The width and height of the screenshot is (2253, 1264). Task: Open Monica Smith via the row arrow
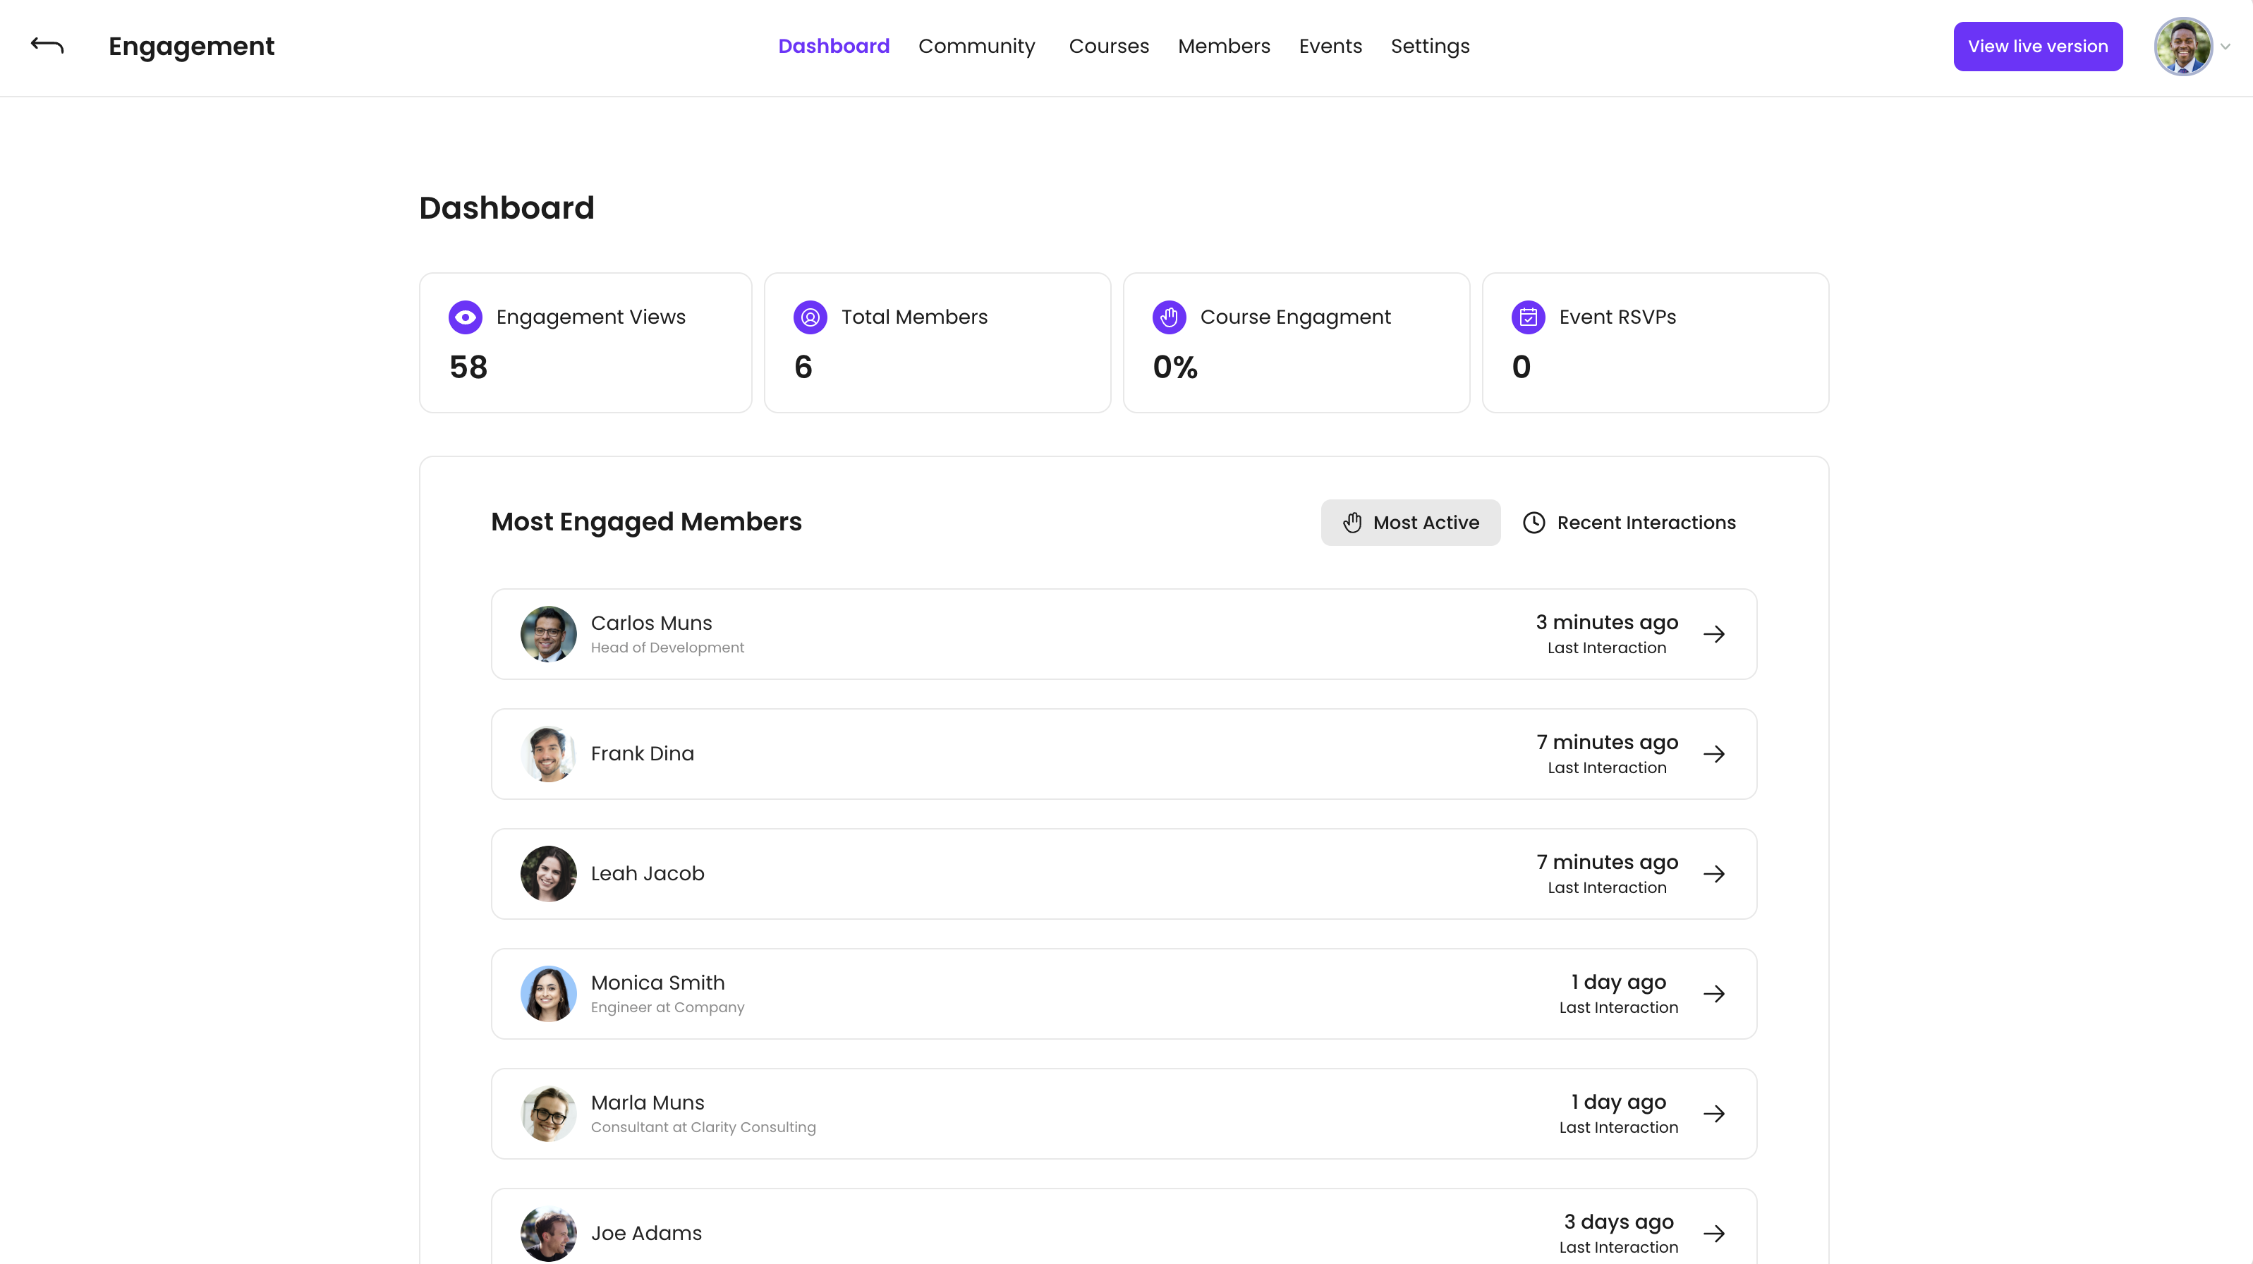(1715, 994)
